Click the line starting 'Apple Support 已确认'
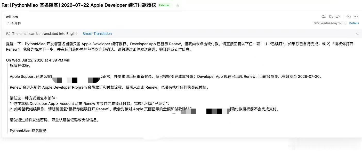This screenshot has width=362, height=153. (x=166, y=76)
